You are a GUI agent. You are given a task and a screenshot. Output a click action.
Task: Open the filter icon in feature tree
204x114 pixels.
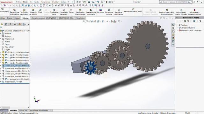1,28
